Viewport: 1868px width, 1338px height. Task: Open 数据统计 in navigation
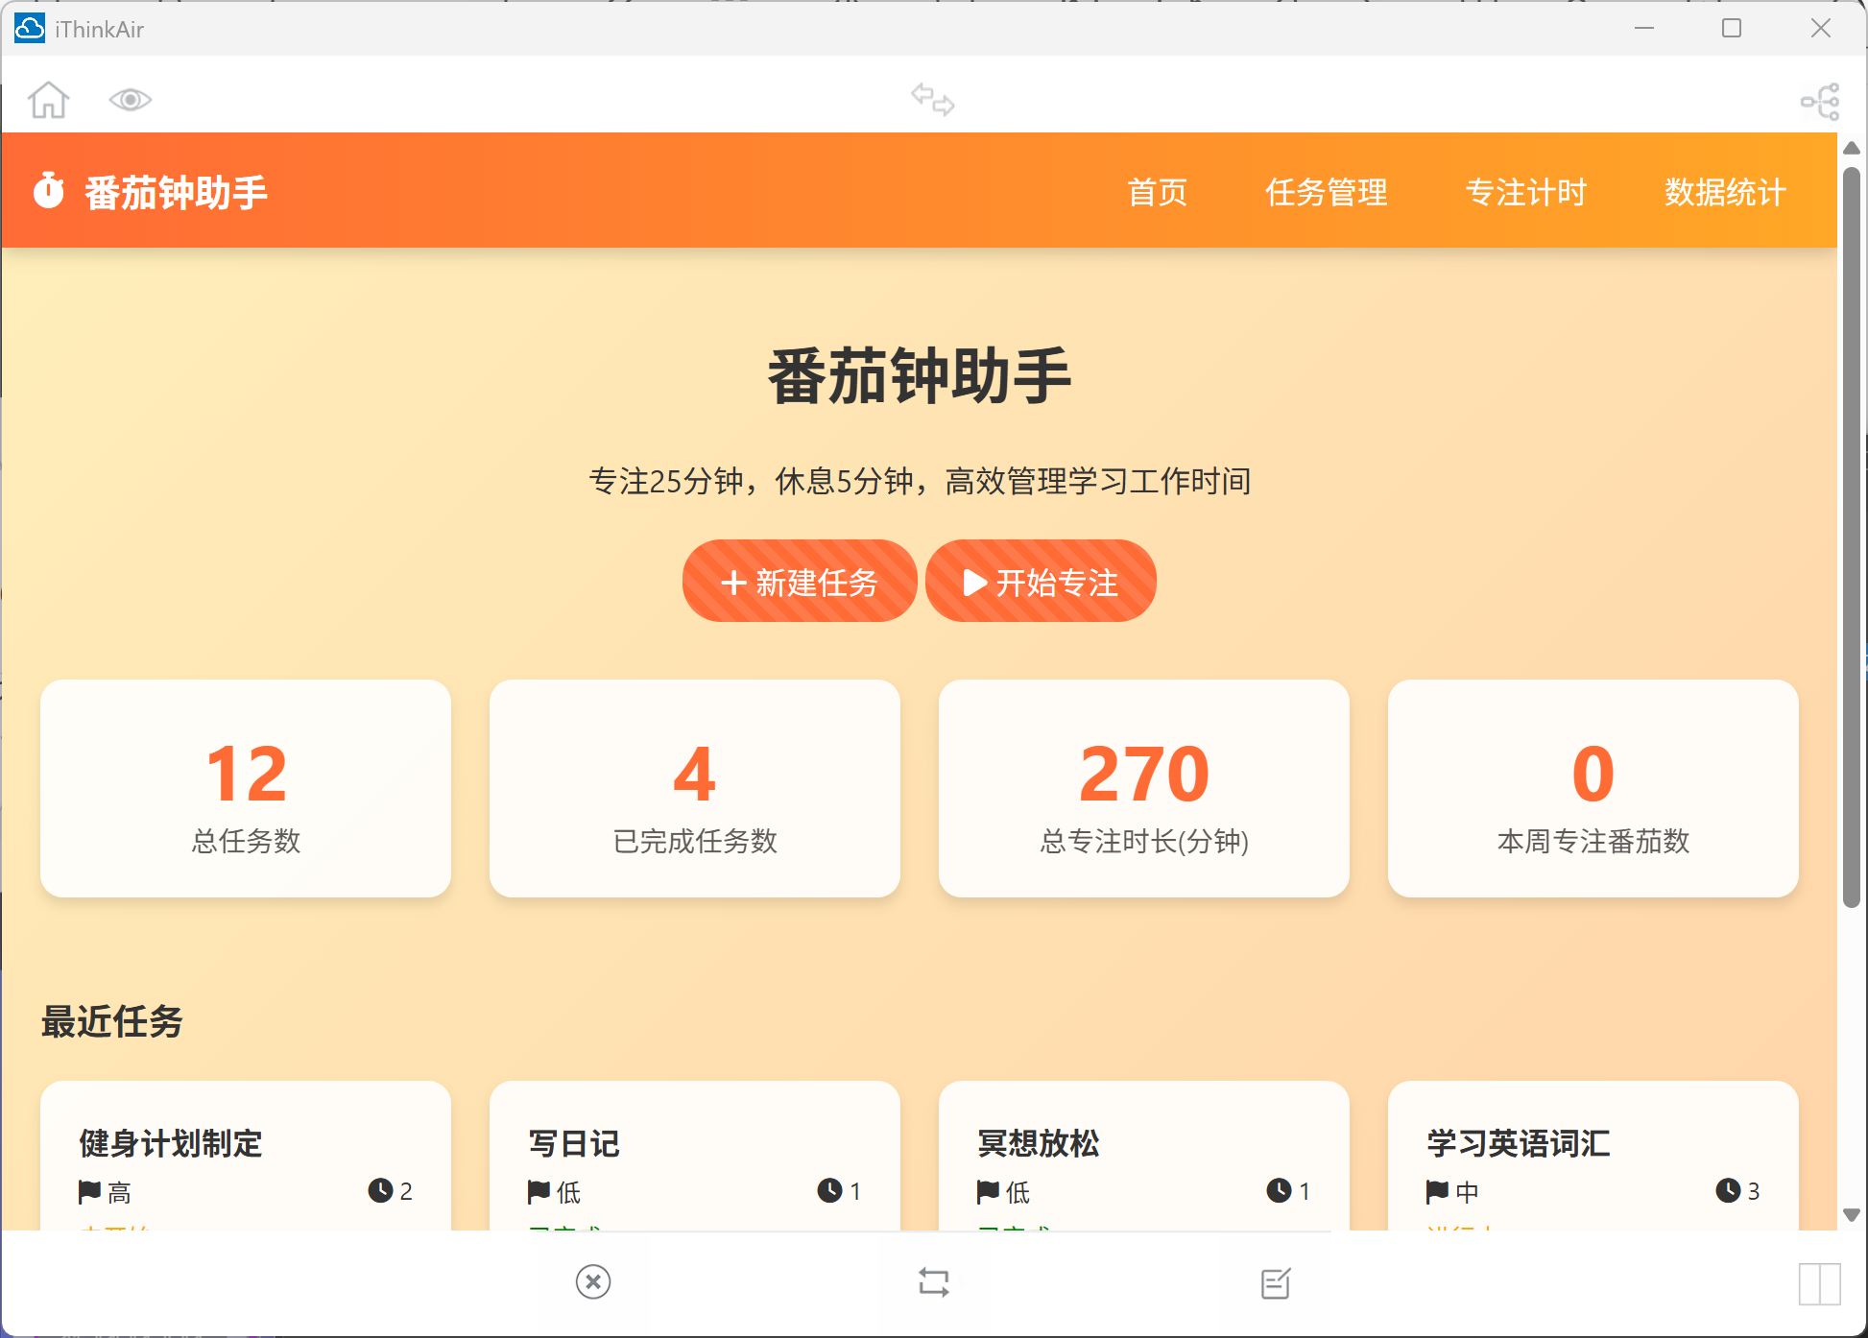coord(1723,192)
